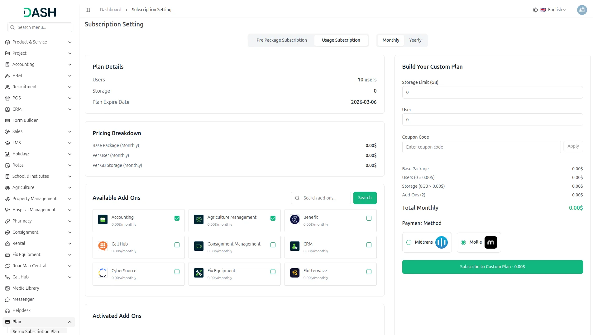Expand the Recruitment menu chevron

70,87
